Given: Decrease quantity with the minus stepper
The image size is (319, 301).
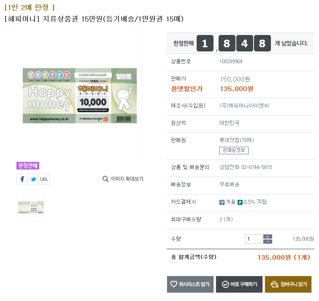Looking at the screenshot, I should tap(268, 242).
